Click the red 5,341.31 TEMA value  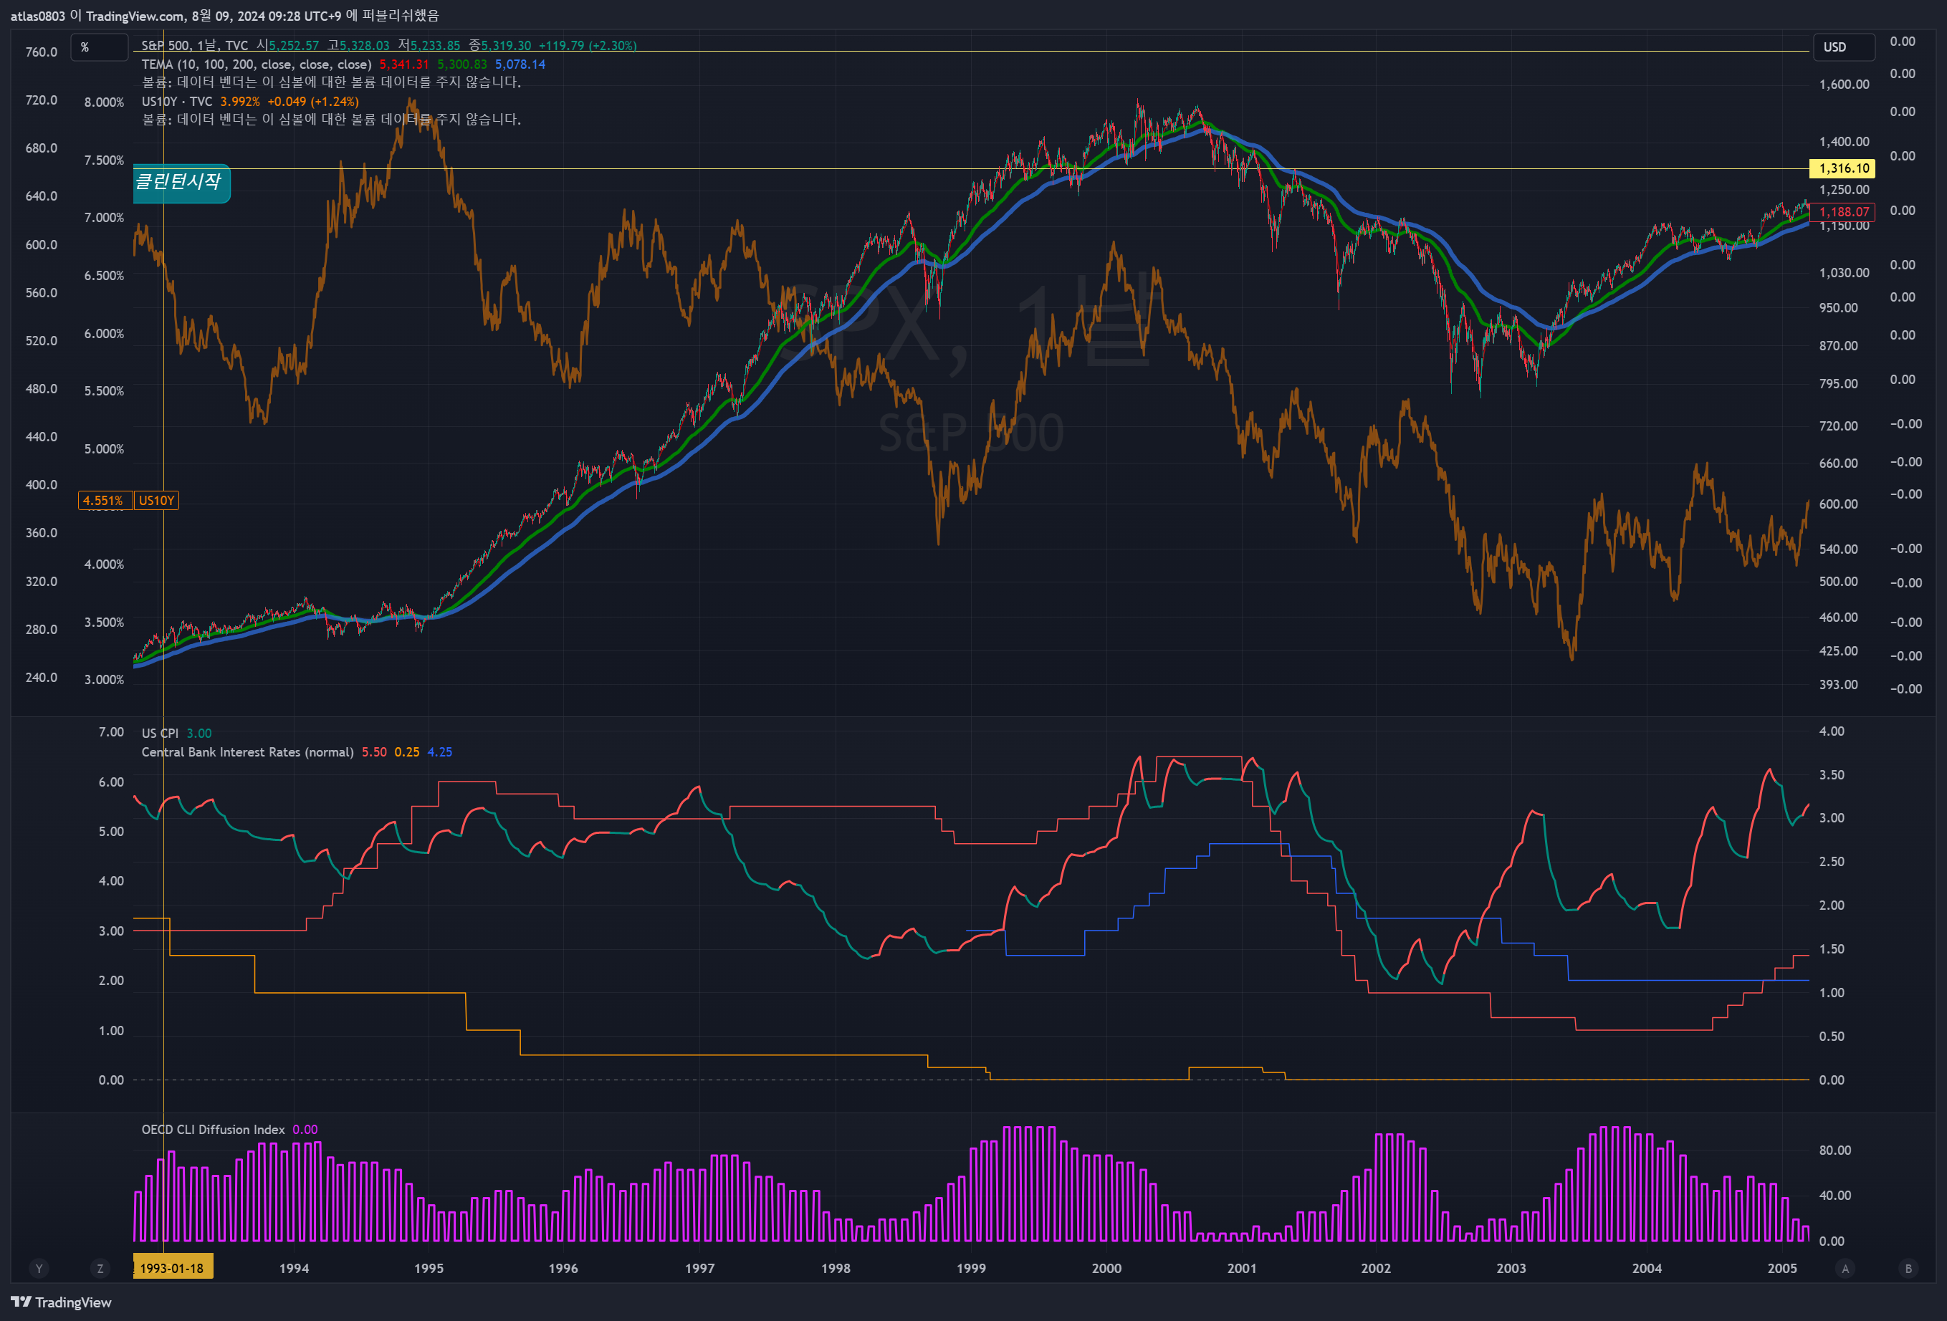pos(404,64)
